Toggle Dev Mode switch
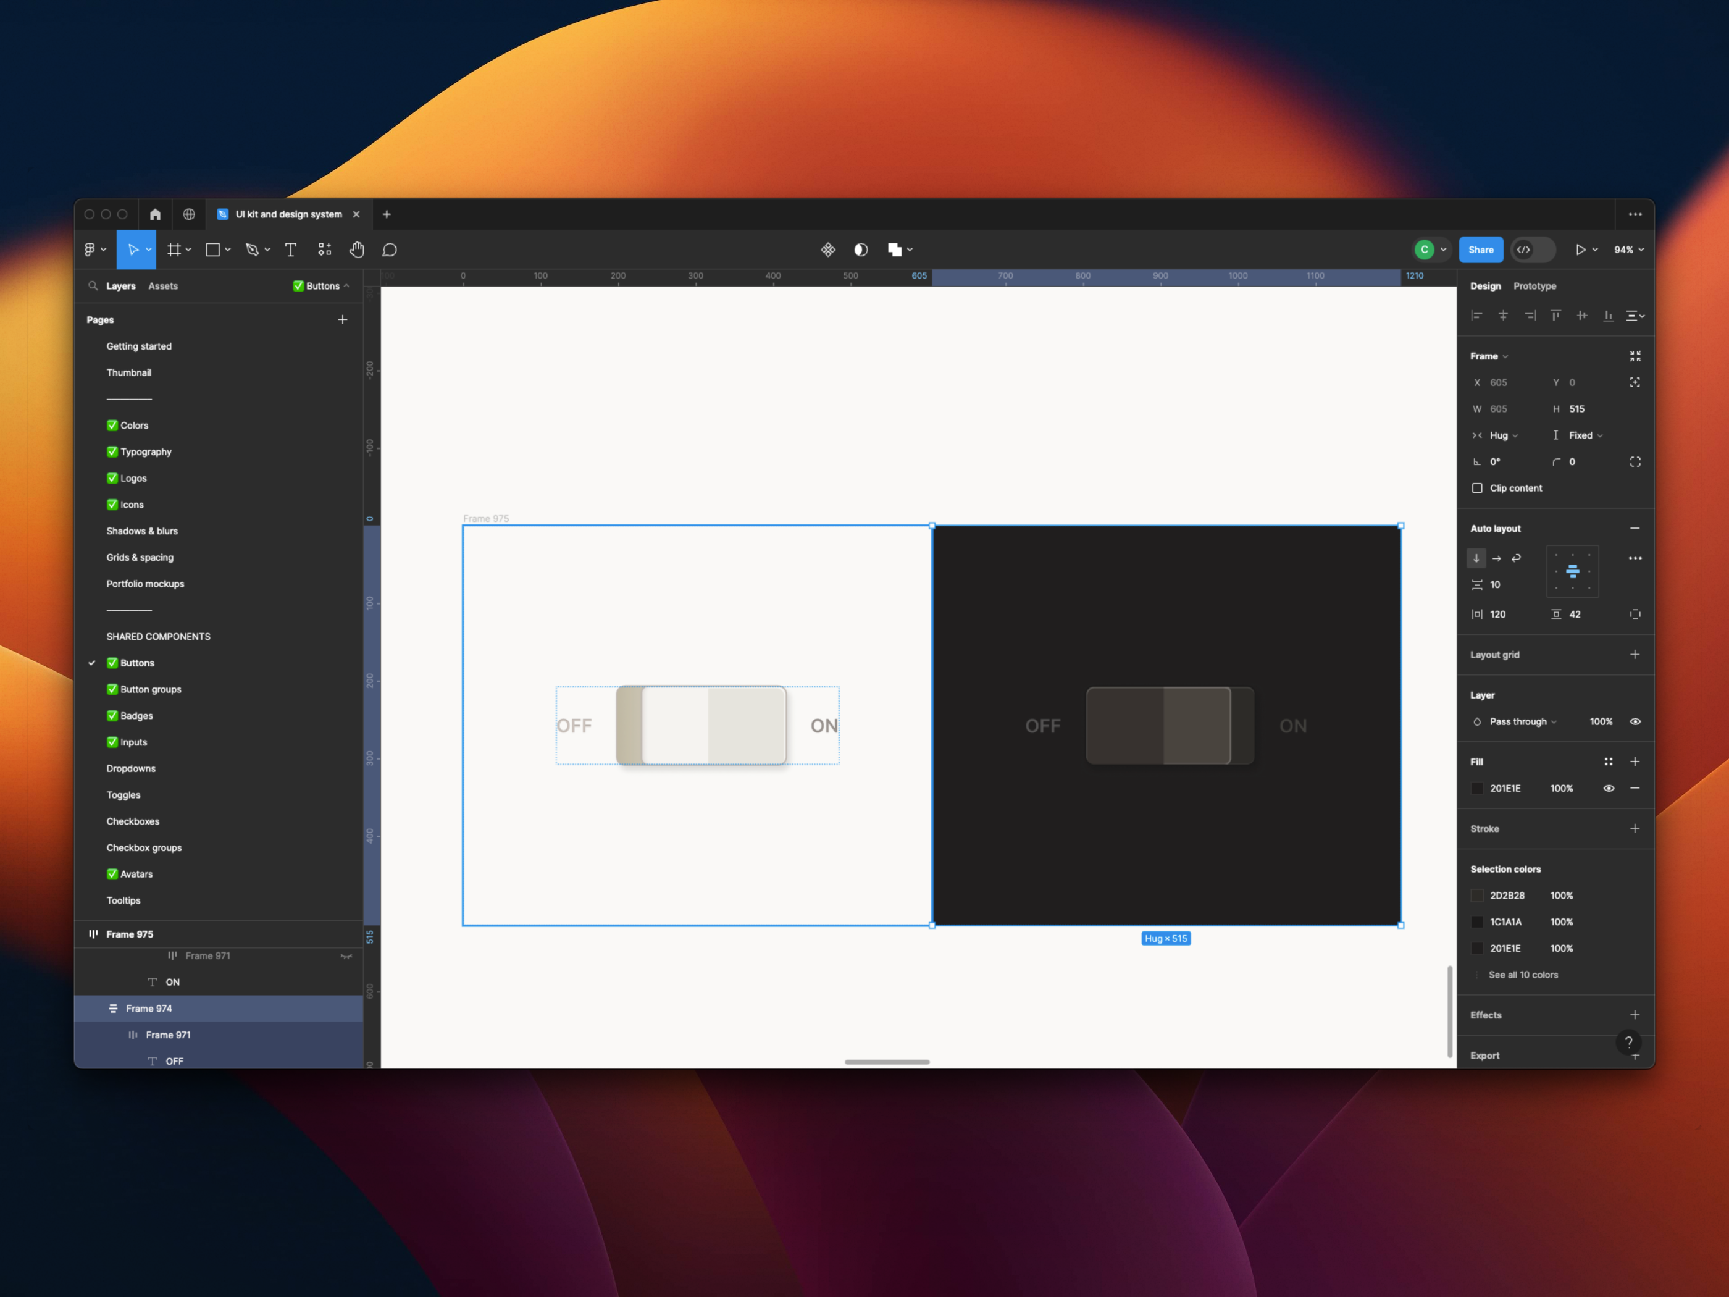The image size is (1729, 1297). (1533, 250)
